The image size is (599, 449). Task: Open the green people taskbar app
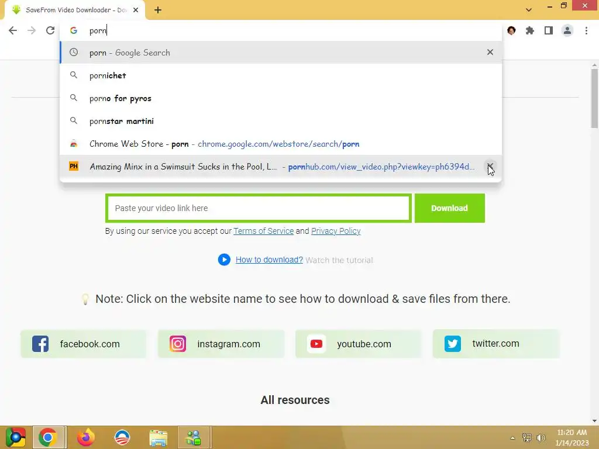click(x=194, y=437)
